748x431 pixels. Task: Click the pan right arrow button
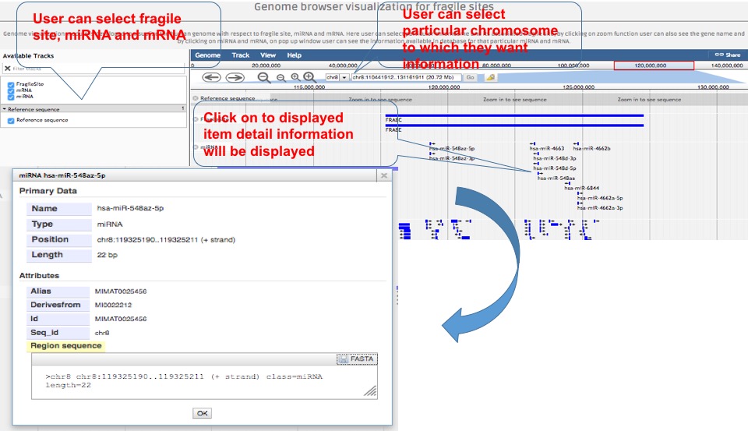point(234,77)
